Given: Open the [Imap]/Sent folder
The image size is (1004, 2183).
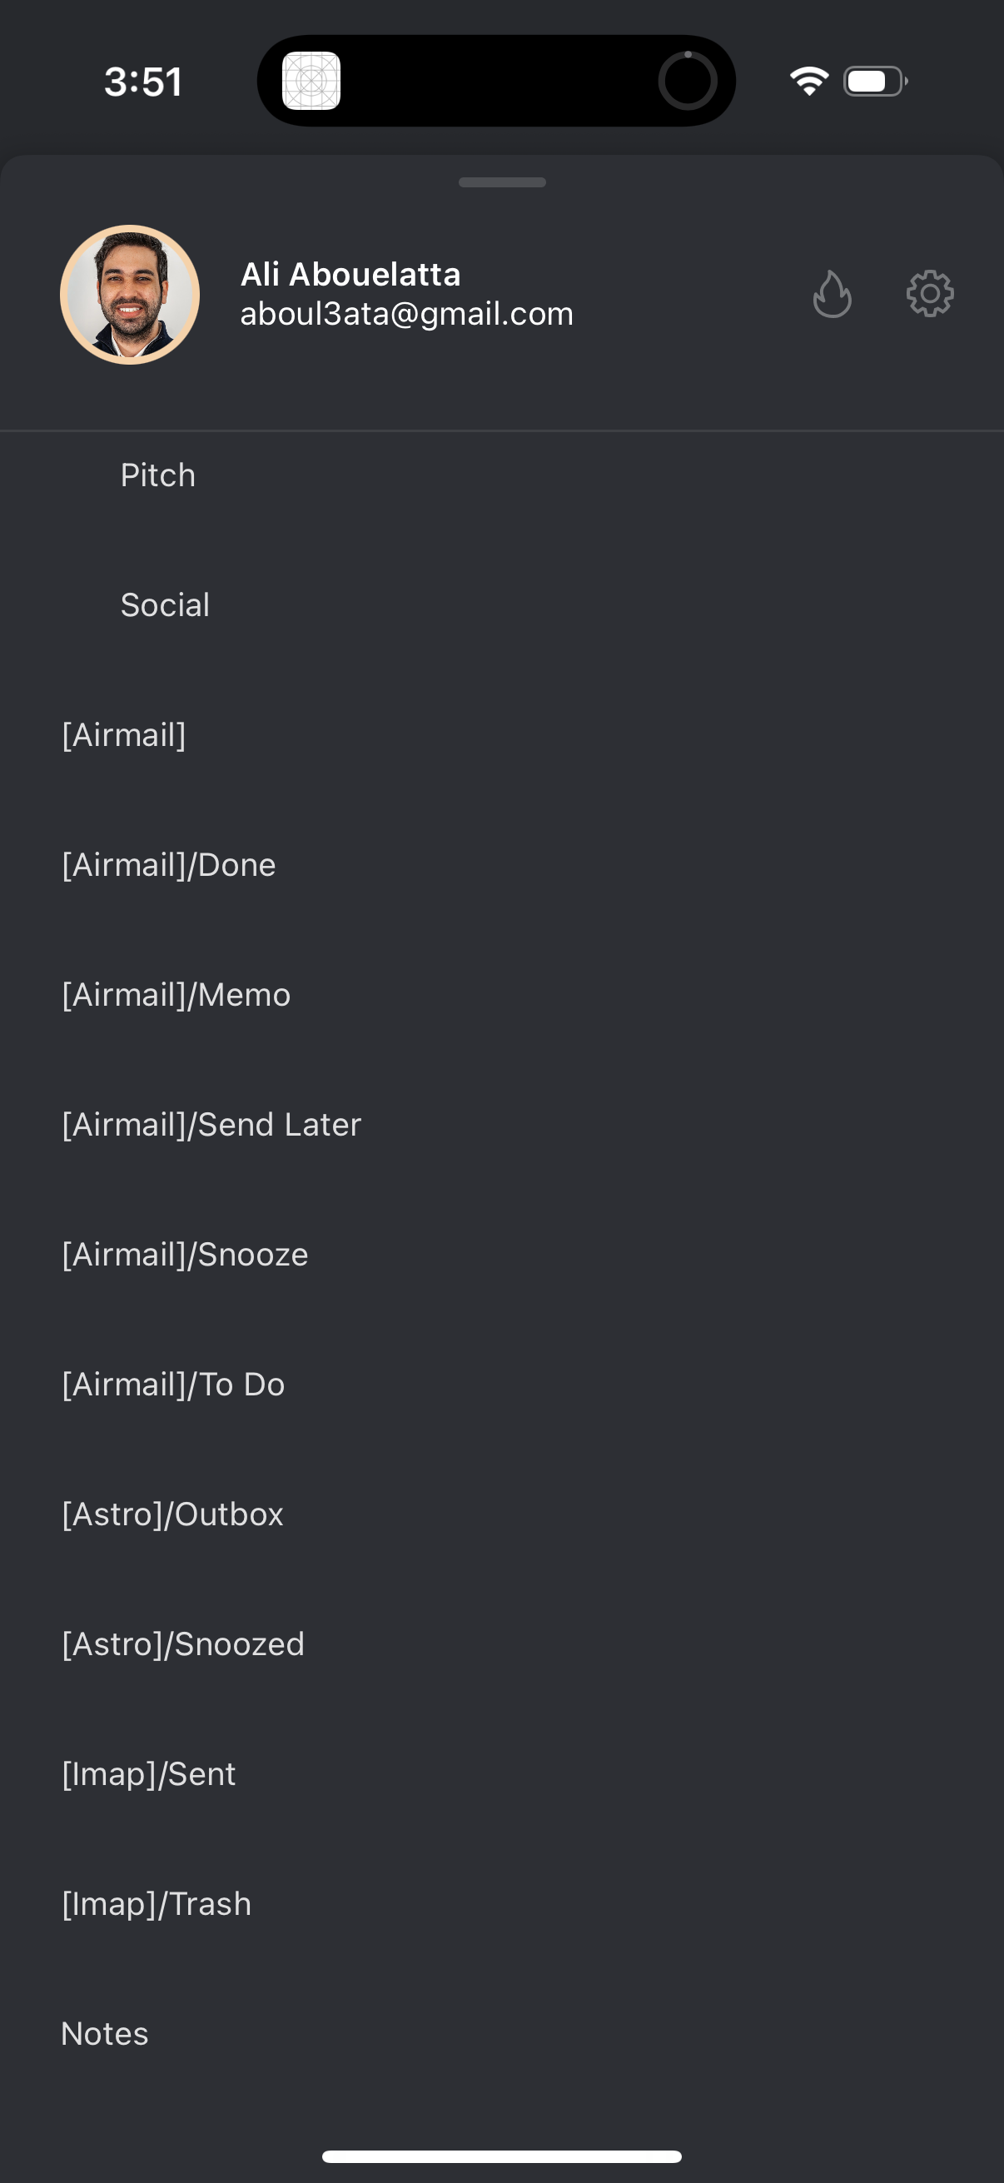Looking at the screenshot, I should pos(148,1773).
